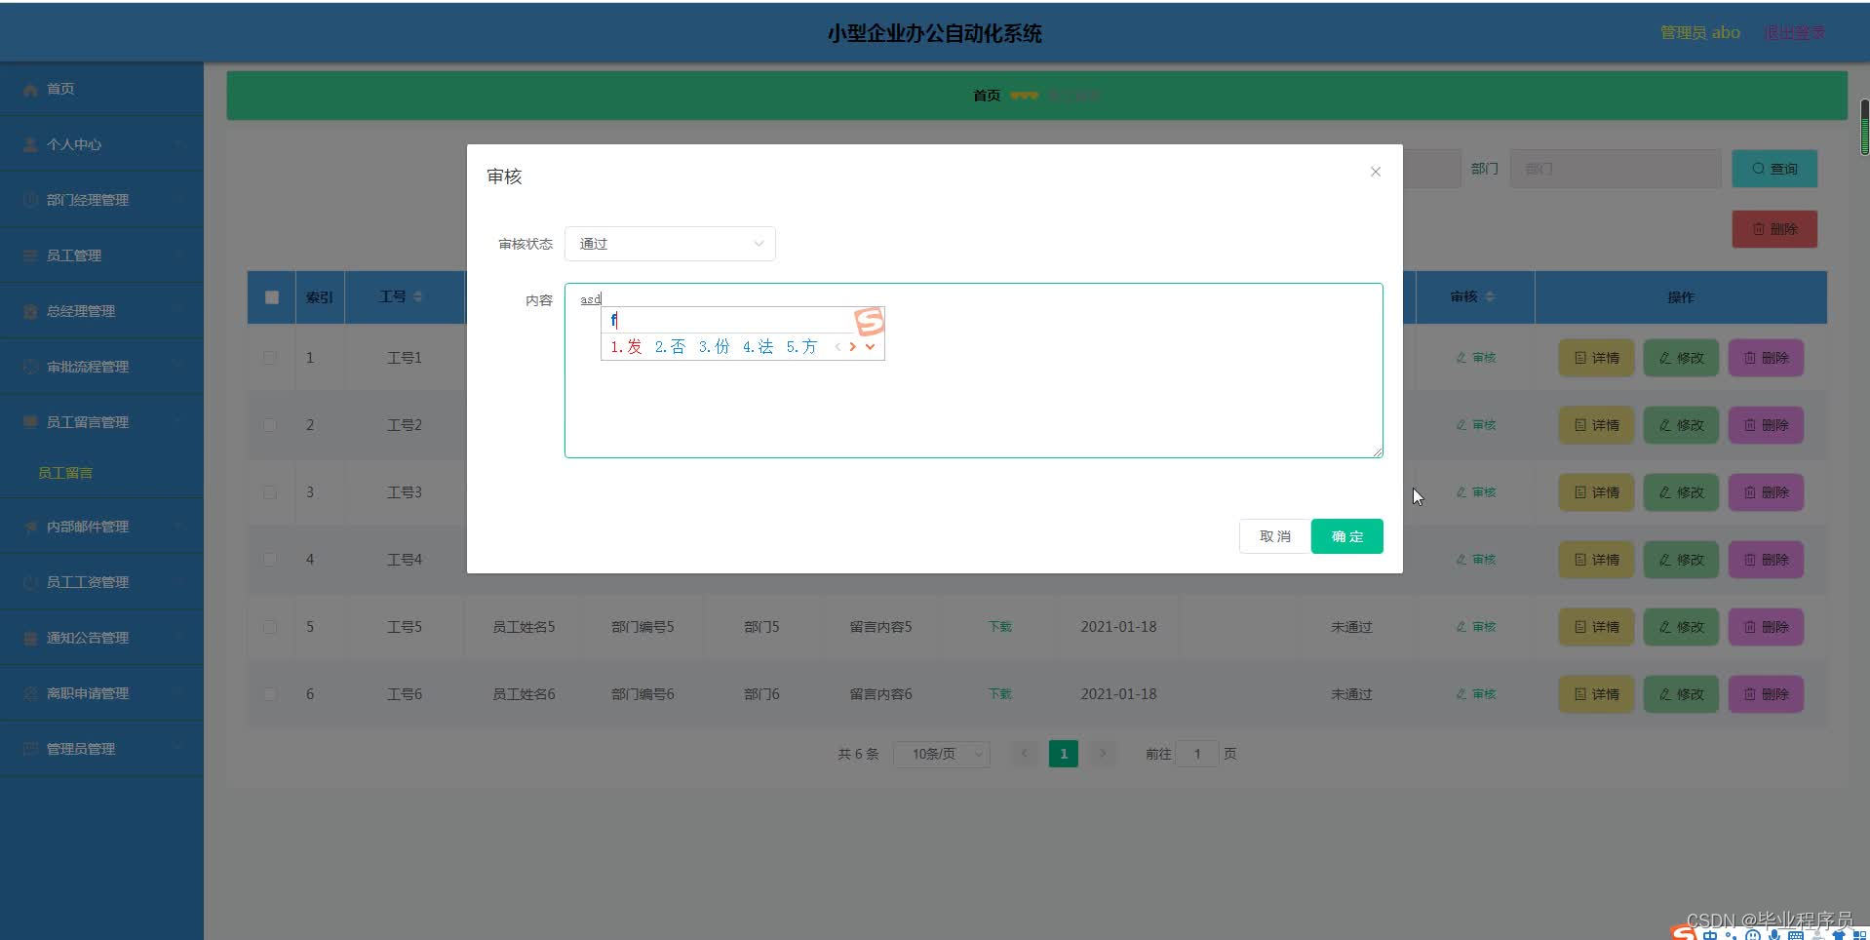Click the user icon beside 个人中心

click(x=30, y=144)
